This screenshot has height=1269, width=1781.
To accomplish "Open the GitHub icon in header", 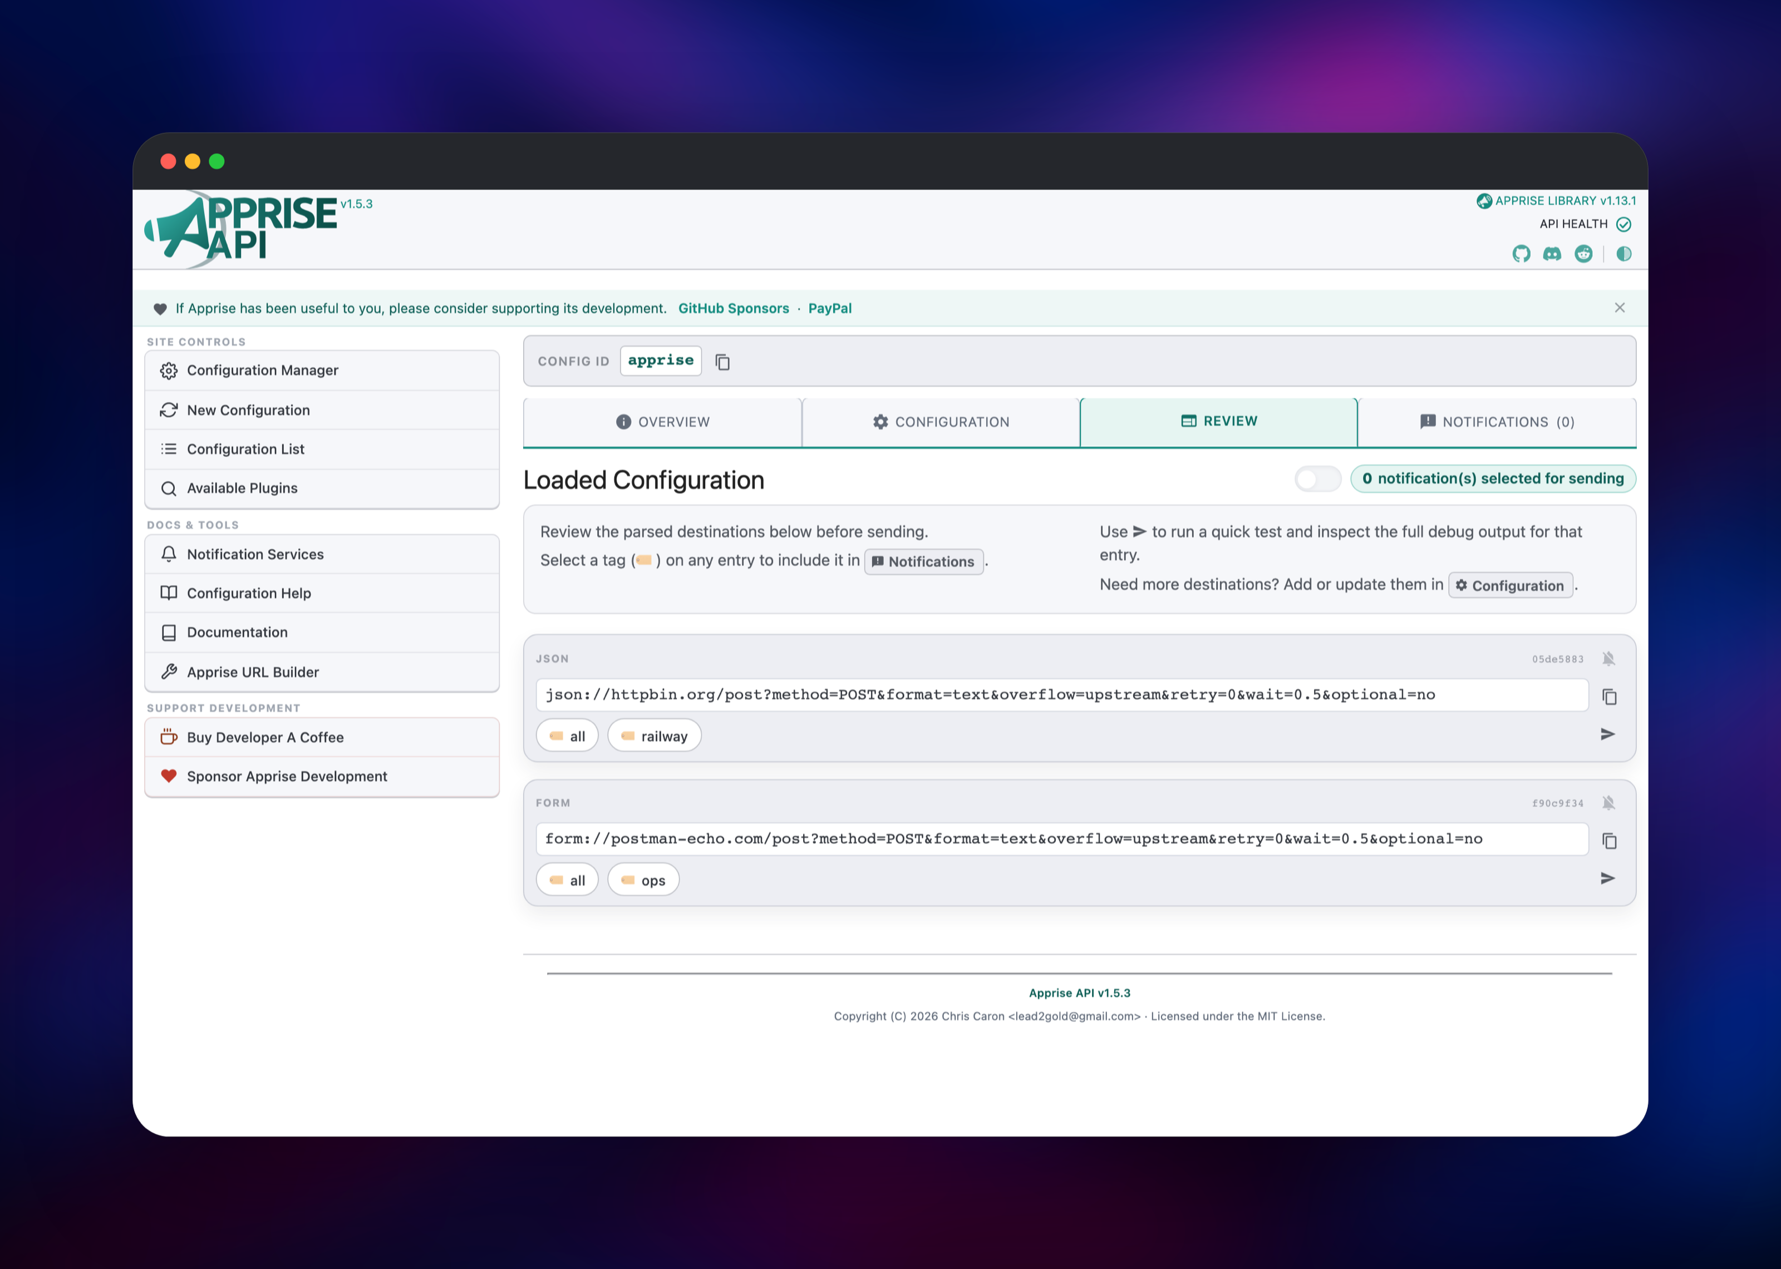I will (x=1521, y=254).
